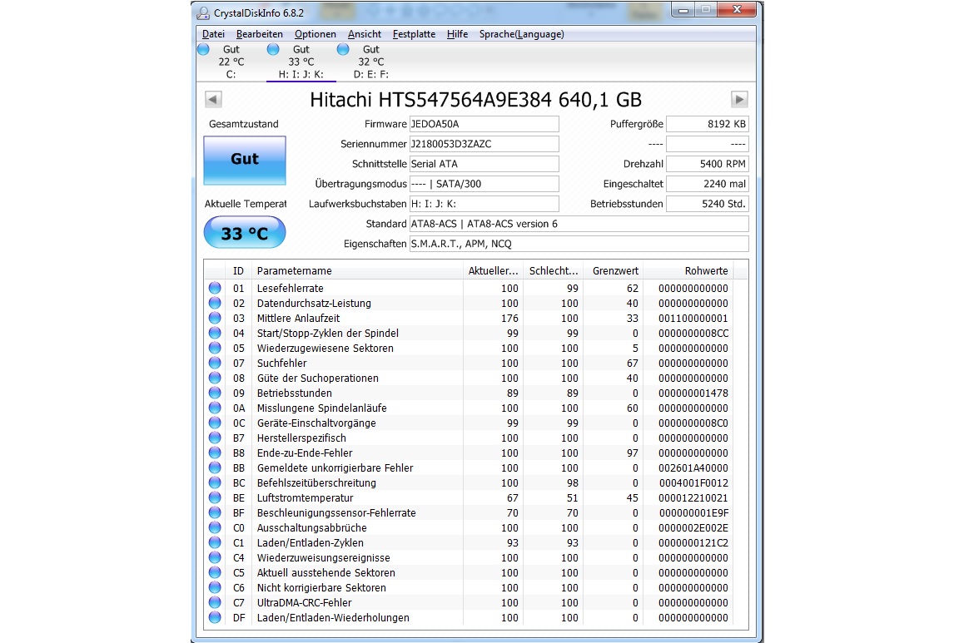959x643 pixels.
Task: Select the status orb for drive H: I: J: K:
Action: click(x=273, y=50)
